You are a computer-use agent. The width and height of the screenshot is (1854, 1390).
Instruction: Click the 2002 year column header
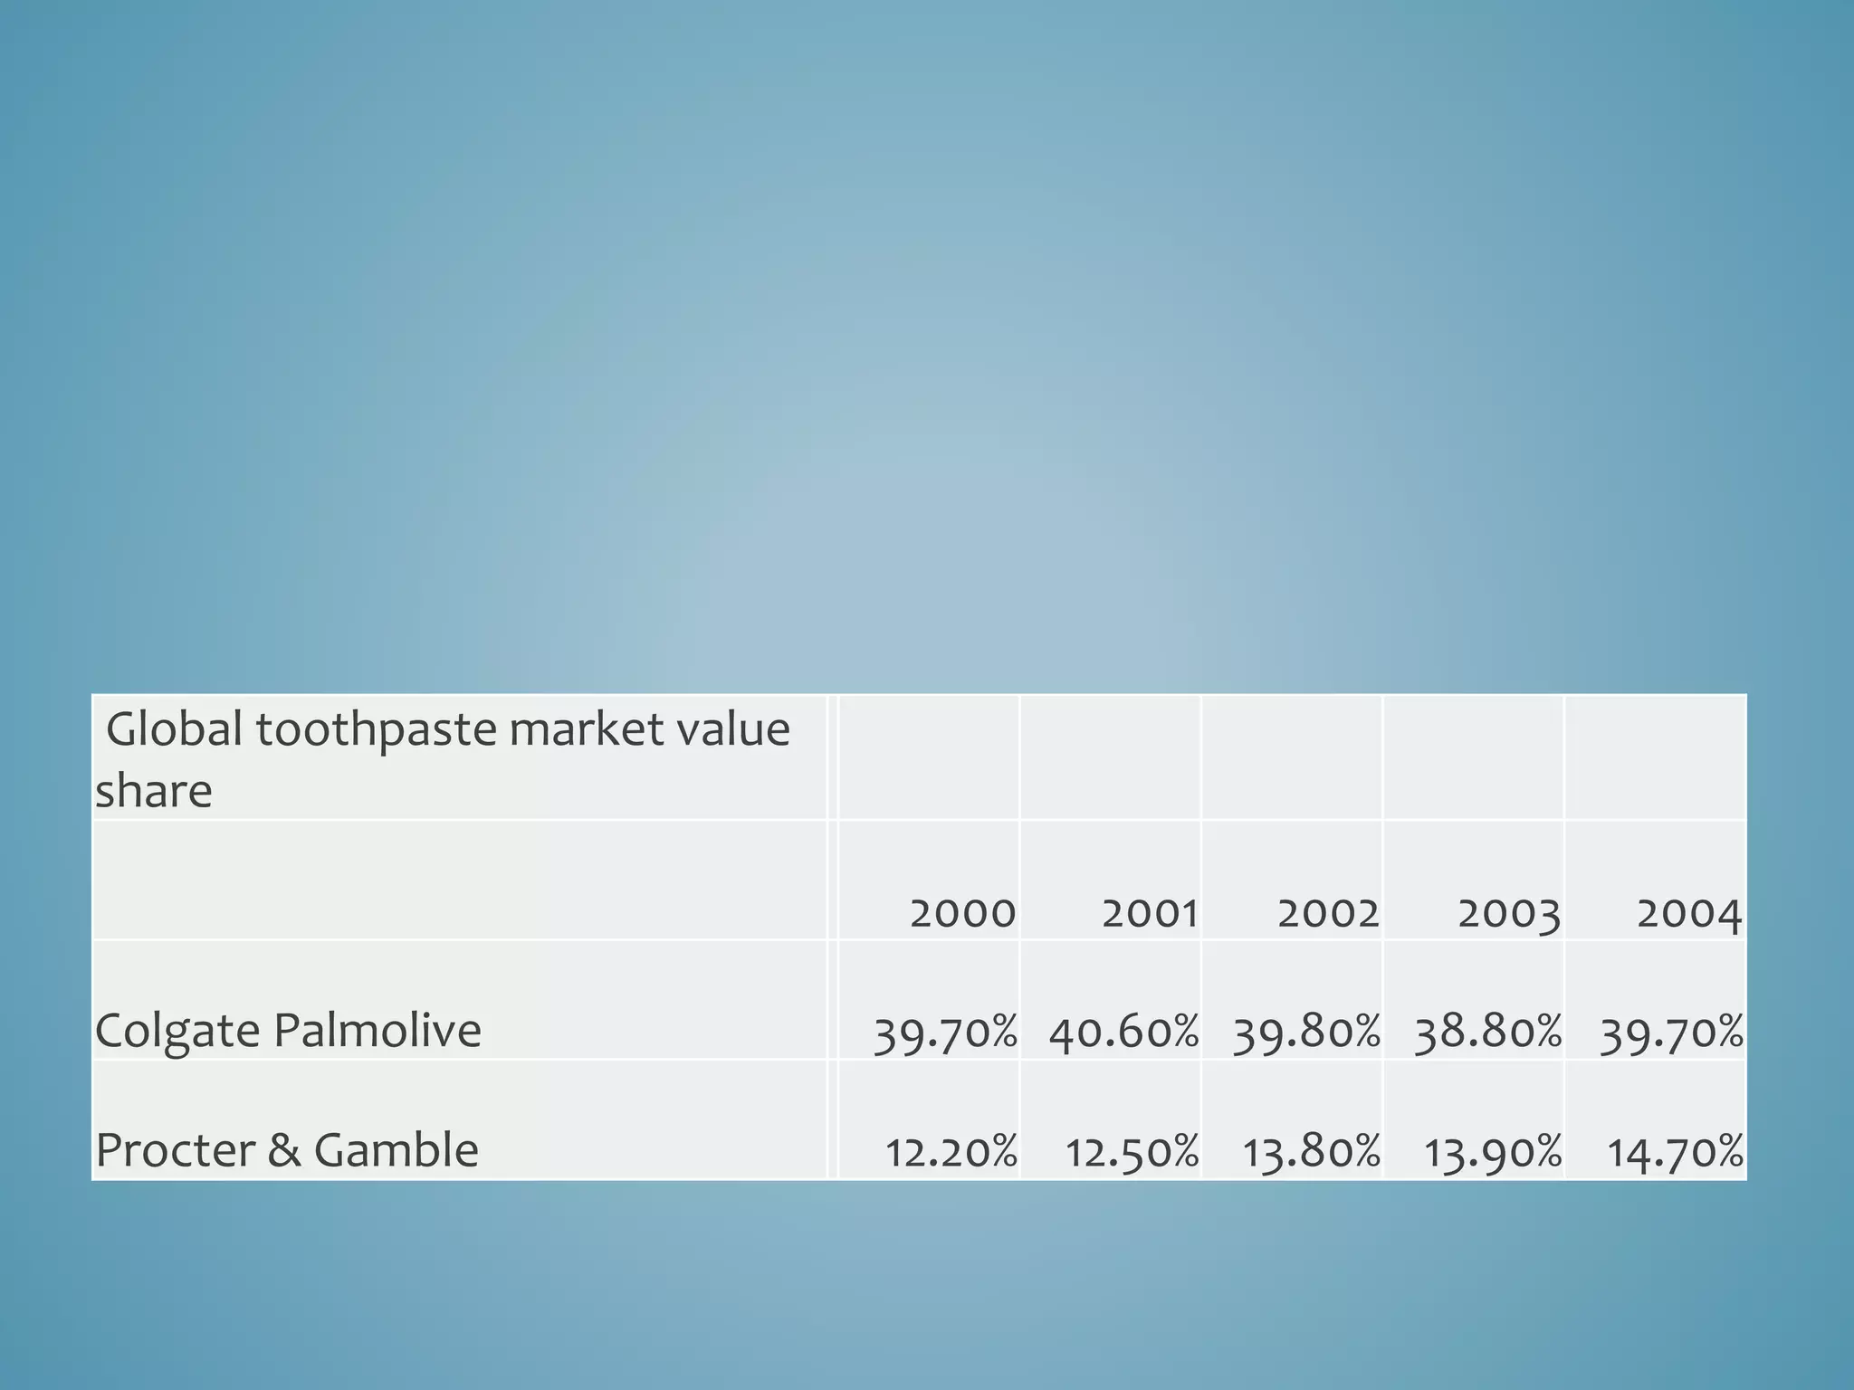point(1293,881)
